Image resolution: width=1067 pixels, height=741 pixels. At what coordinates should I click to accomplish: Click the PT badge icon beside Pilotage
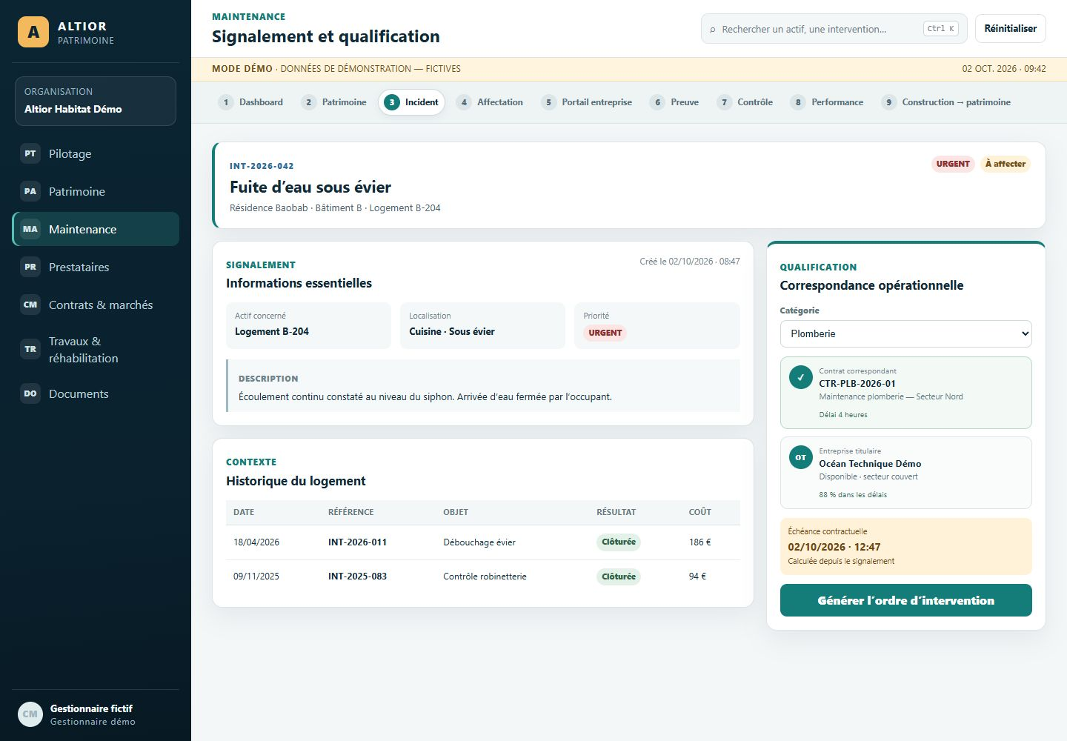(x=30, y=153)
